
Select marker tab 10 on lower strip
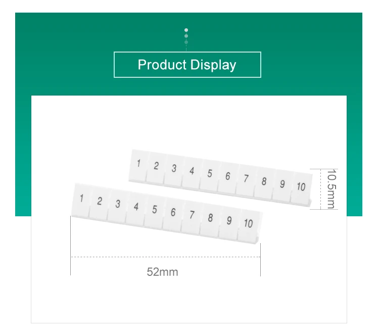tap(248, 225)
